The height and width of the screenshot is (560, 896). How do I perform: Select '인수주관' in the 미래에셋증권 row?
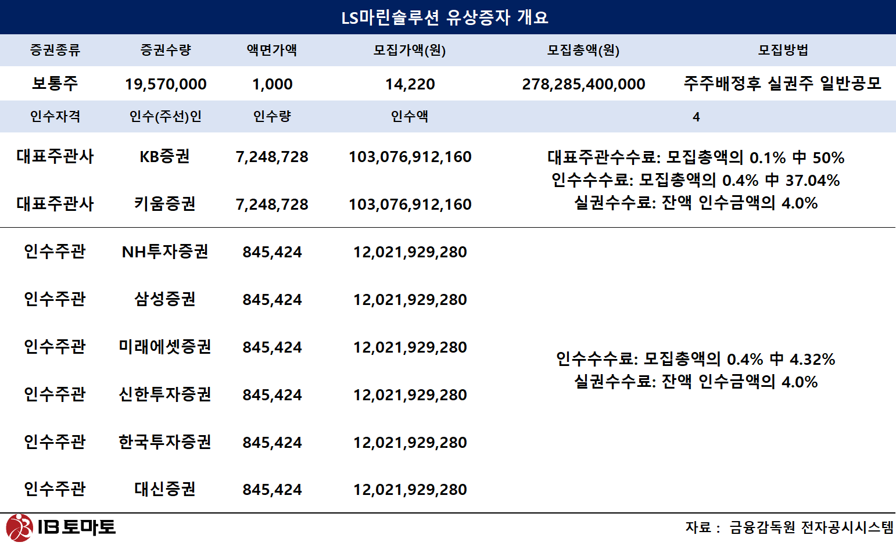tap(55, 347)
